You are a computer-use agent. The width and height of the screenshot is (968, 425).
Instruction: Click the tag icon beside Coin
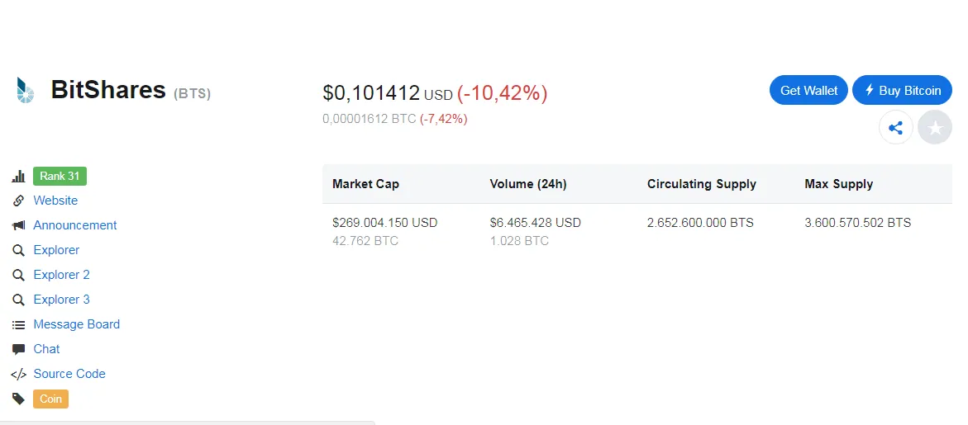coord(18,399)
